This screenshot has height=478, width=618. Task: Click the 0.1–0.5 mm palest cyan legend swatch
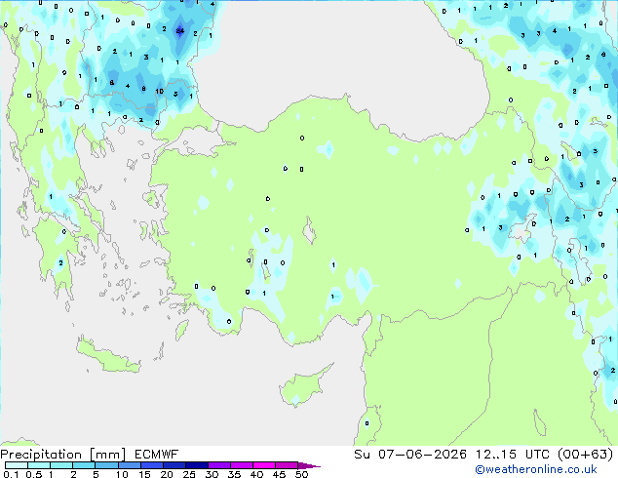coord(17,465)
